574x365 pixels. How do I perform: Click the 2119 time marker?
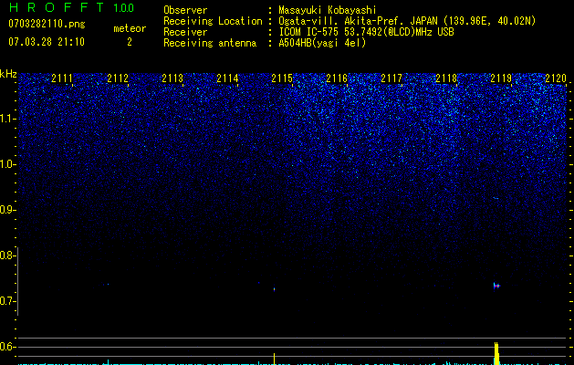501,78
